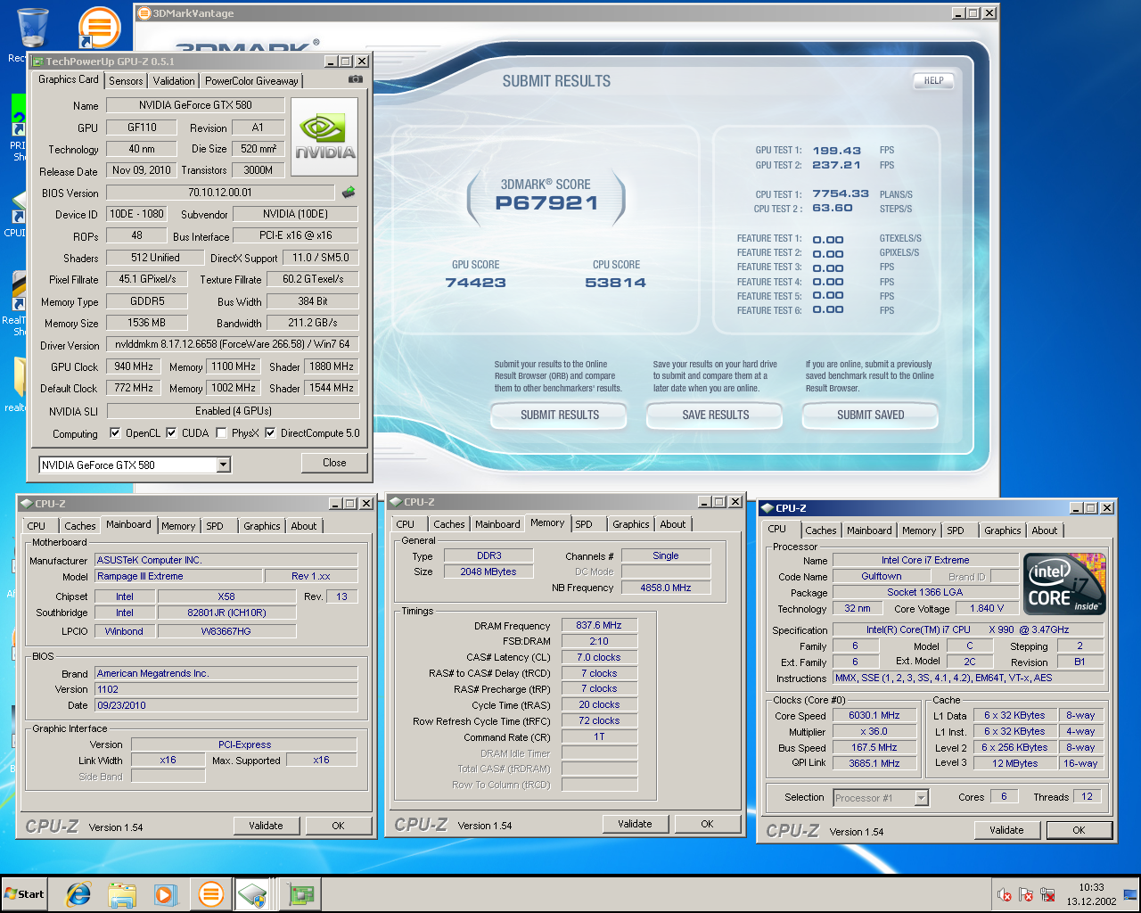This screenshot has width=1141, height=913.
Task: Click the GPU TEST 1 result 199.43
Action: (x=836, y=151)
